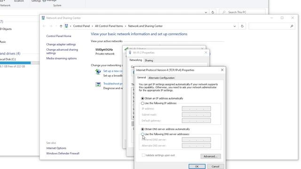Go up one level in Control Panel
The image size is (301, 169).
tap(61, 26)
